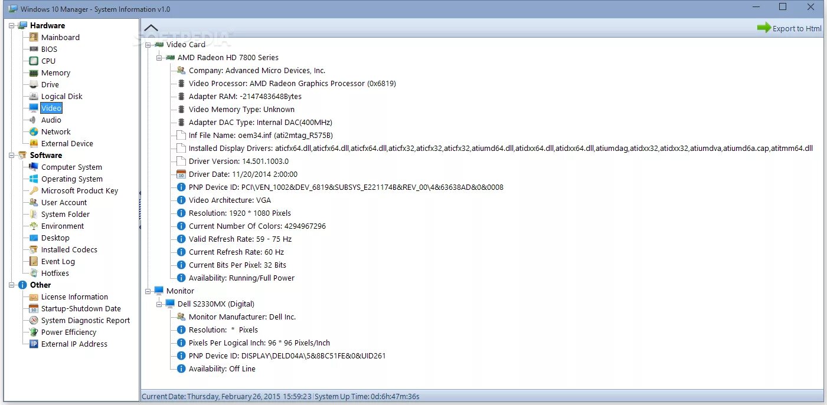Select the Video item in sidebar
827x405 pixels.
pos(51,108)
